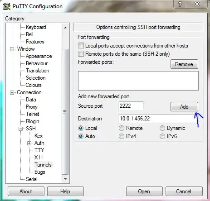Open the Keyboard category
Image resolution: width=210 pixels, height=201 pixels.
click(36, 27)
